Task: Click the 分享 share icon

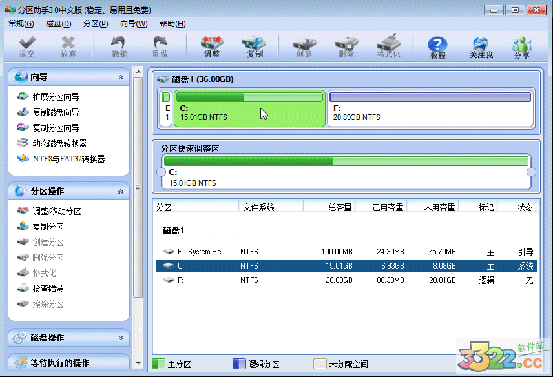Action: pyautogui.click(x=521, y=47)
